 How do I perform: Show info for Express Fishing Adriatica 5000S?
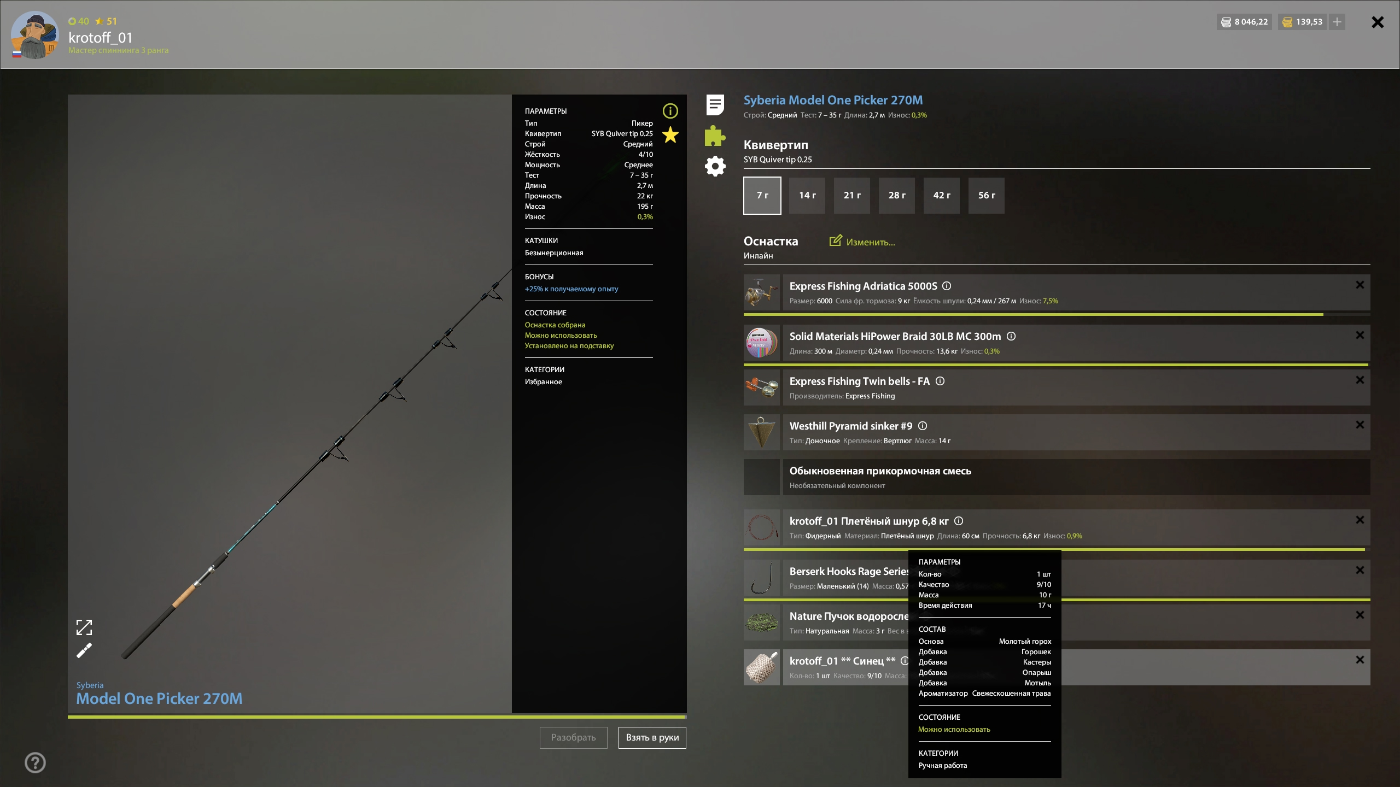(947, 286)
